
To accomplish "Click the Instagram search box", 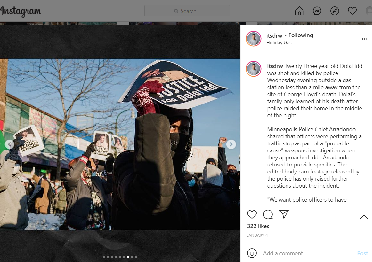I will (187, 11).
